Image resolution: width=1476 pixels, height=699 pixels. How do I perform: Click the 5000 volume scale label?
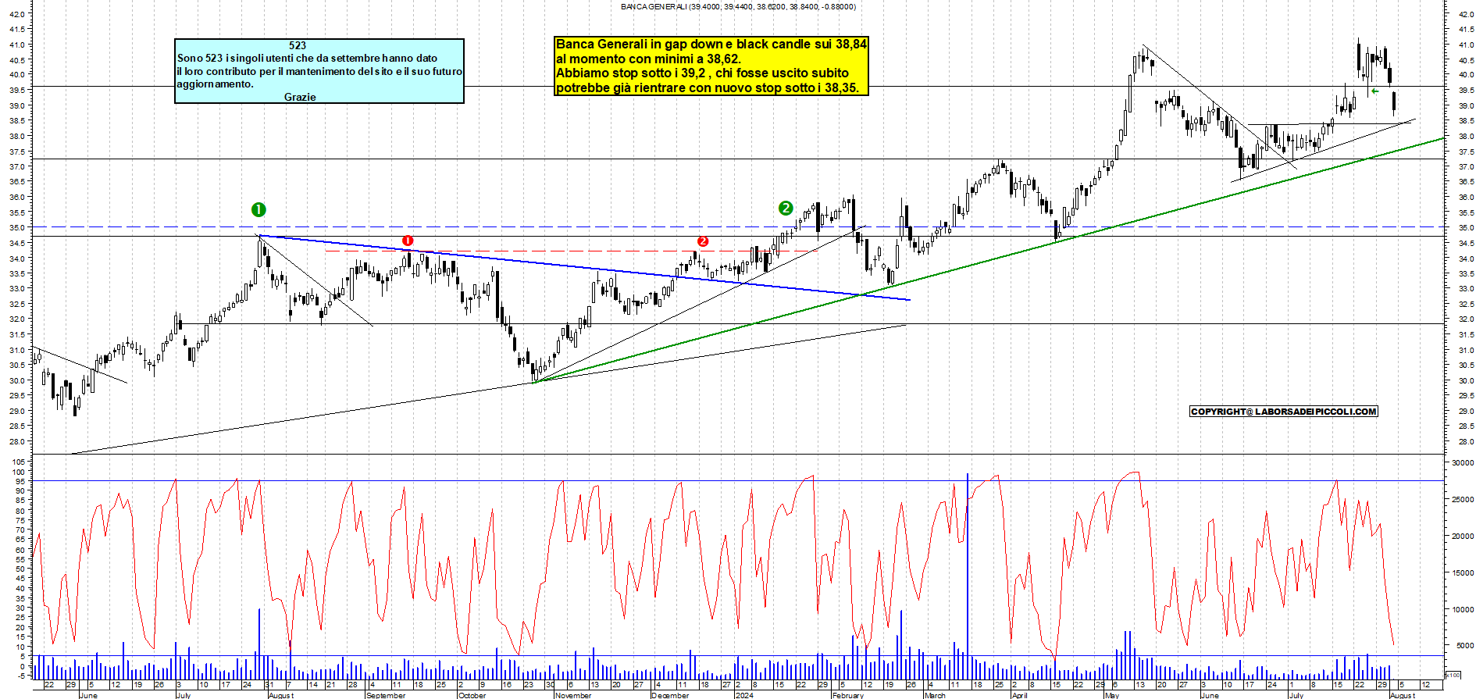1465,646
